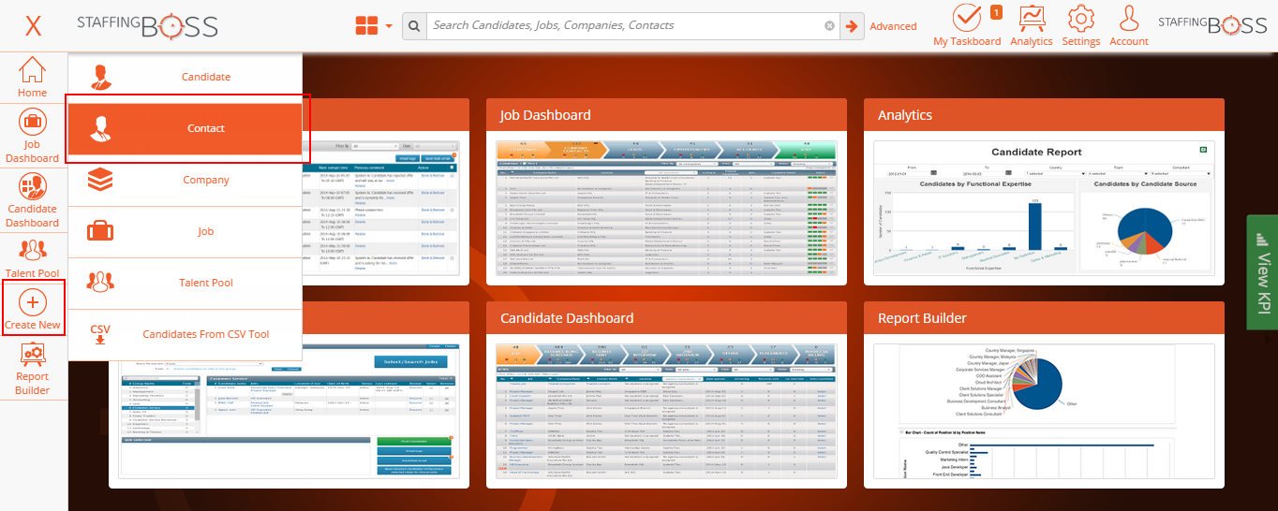Open the Candidate Dashboard card title
1278x511 pixels.
point(567,318)
